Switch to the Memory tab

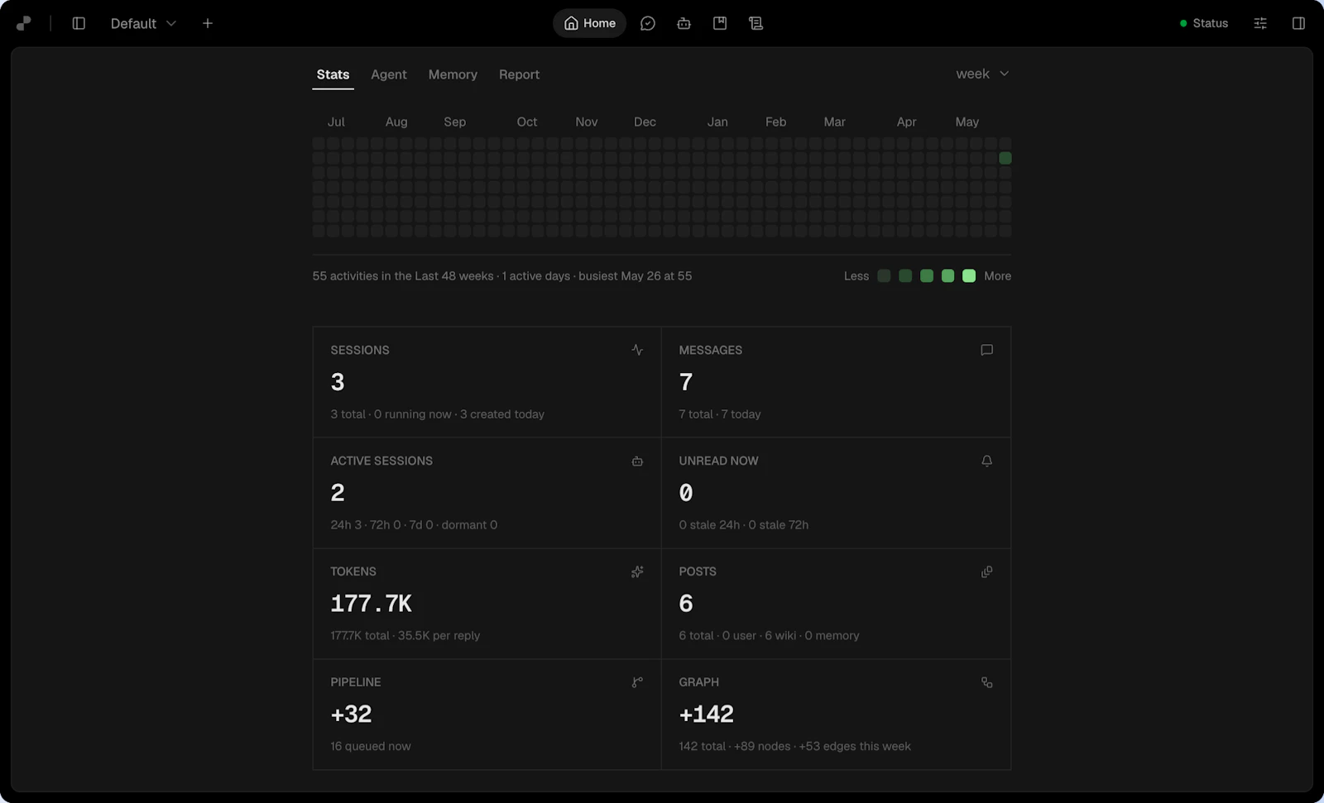click(453, 74)
